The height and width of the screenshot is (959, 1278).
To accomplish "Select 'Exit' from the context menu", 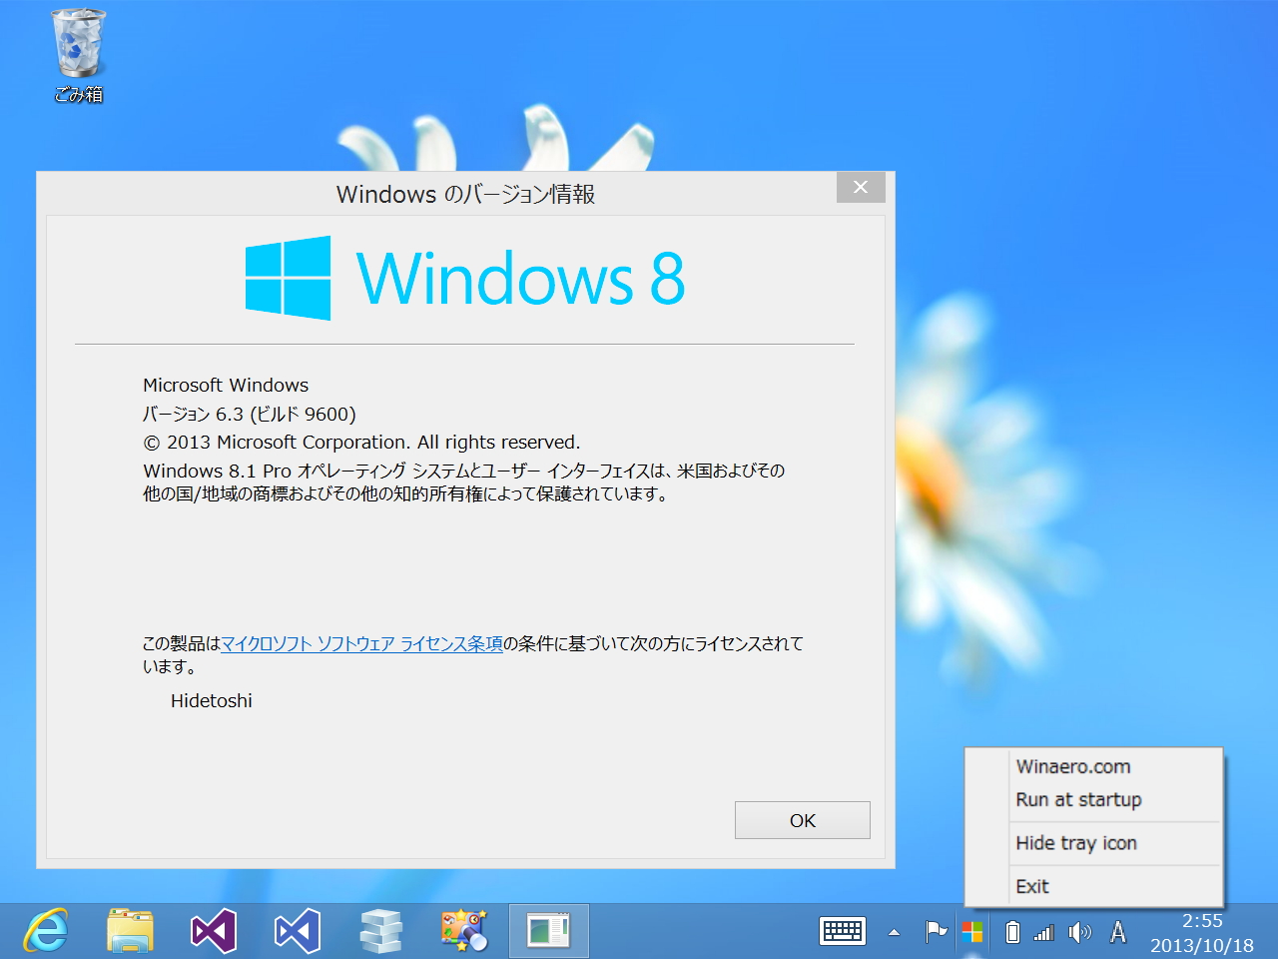I will pos(1031,886).
